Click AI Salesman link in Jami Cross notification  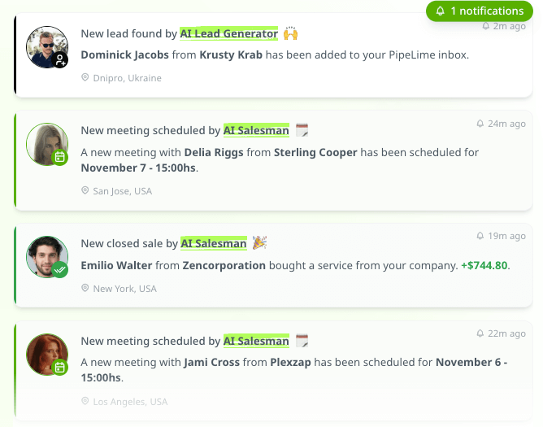[x=256, y=341]
